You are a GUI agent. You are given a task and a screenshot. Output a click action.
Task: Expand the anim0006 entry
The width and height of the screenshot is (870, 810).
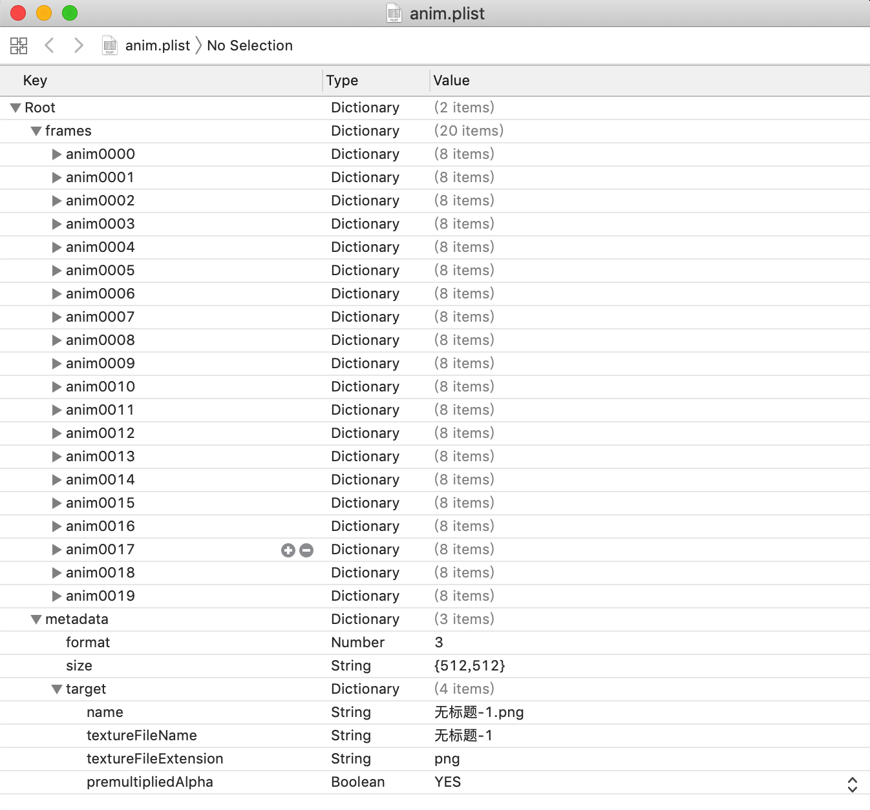pos(57,294)
